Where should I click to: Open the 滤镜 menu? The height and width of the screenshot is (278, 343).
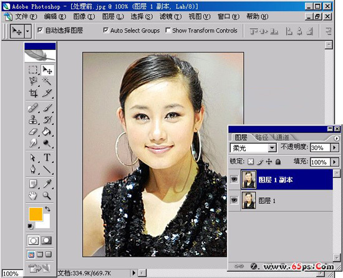coord(170,17)
